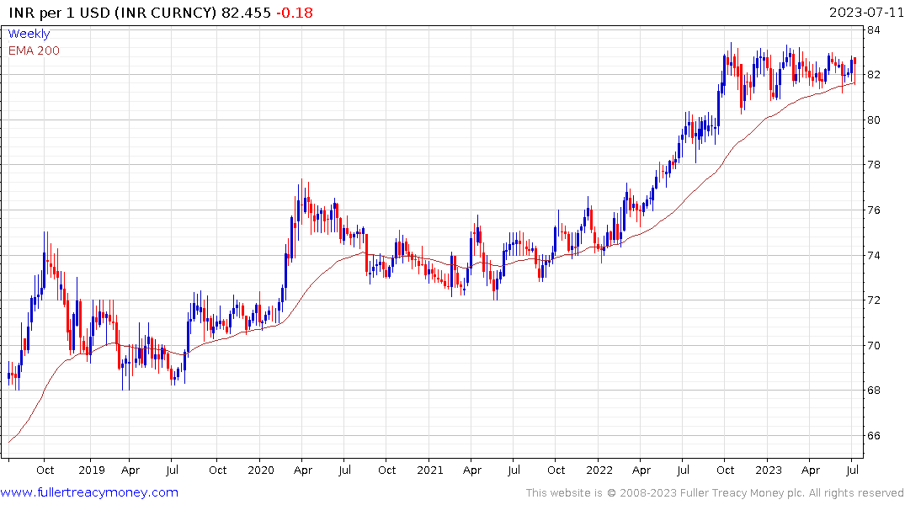Screen dimensions: 905x505
Task: Click the www.fullertreacymoney.com link
Action: 89,492
